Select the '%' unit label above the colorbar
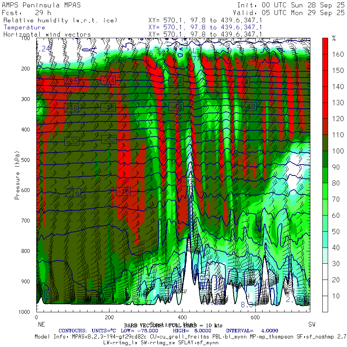Image resolution: width=347 pixels, height=347 pixels. 334,38
